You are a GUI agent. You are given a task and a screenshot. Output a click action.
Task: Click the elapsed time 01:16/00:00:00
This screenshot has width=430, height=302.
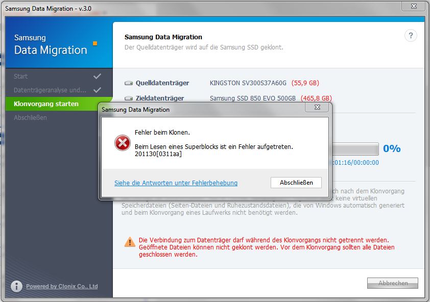pos(355,163)
